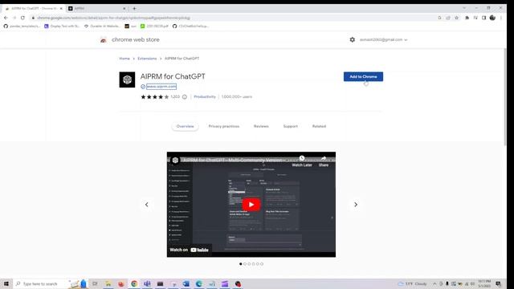Open the Chrome three-dot menu
The image size is (514, 289).
(x=501, y=18)
